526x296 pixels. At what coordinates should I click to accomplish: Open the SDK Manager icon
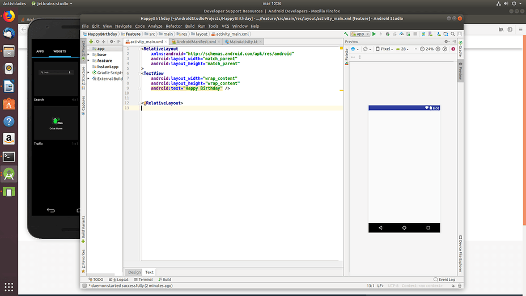[x=439, y=34]
